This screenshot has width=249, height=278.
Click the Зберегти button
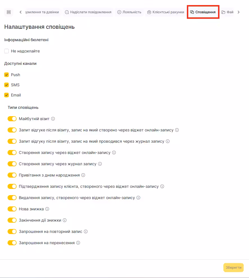tap(234, 268)
